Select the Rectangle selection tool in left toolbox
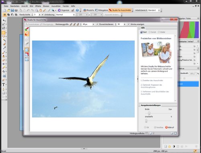This screenshot has height=153, width=201. tap(4, 33)
